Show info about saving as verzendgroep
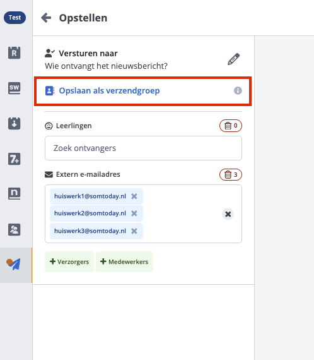 click(238, 91)
